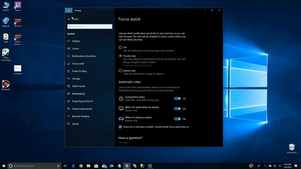Launch Google Chrome from the taskbar
This screenshot has width=301, height=169.
[81, 166]
